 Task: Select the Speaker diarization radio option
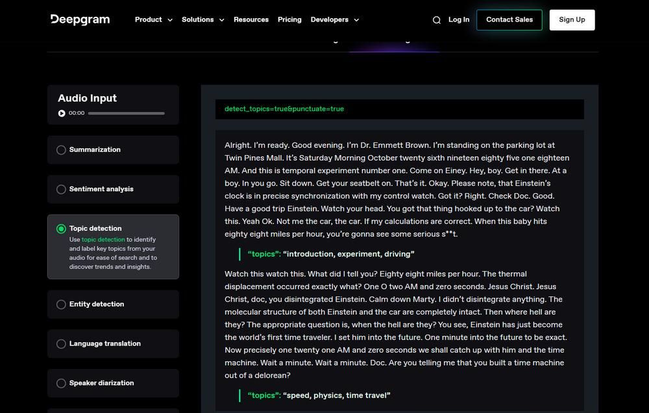[x=61, y=383]
